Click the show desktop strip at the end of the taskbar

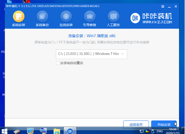[x=183, y=131]
